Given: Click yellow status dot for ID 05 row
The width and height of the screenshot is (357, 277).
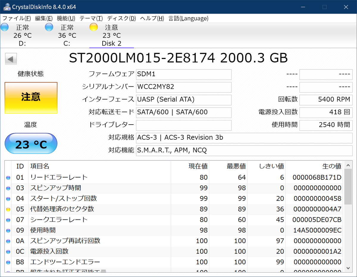Looking at the screenshot, I should [8, 209].
